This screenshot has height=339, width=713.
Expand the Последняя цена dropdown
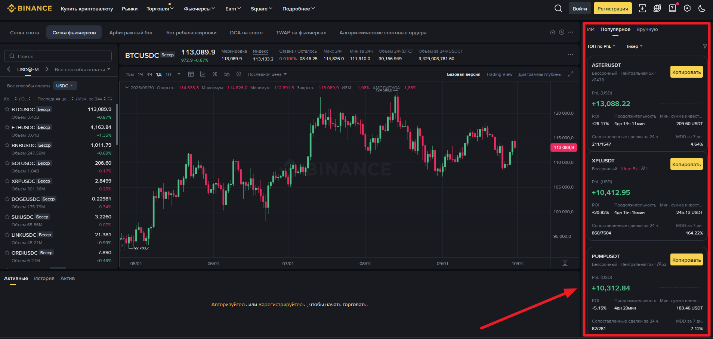(x=267, y=74)
